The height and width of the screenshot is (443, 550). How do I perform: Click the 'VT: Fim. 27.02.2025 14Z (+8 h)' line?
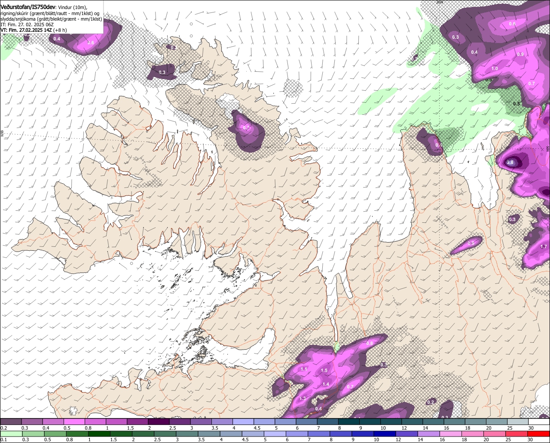coord(34,31)
